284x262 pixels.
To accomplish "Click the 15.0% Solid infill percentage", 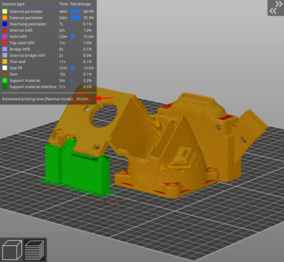I will [89, 36].
